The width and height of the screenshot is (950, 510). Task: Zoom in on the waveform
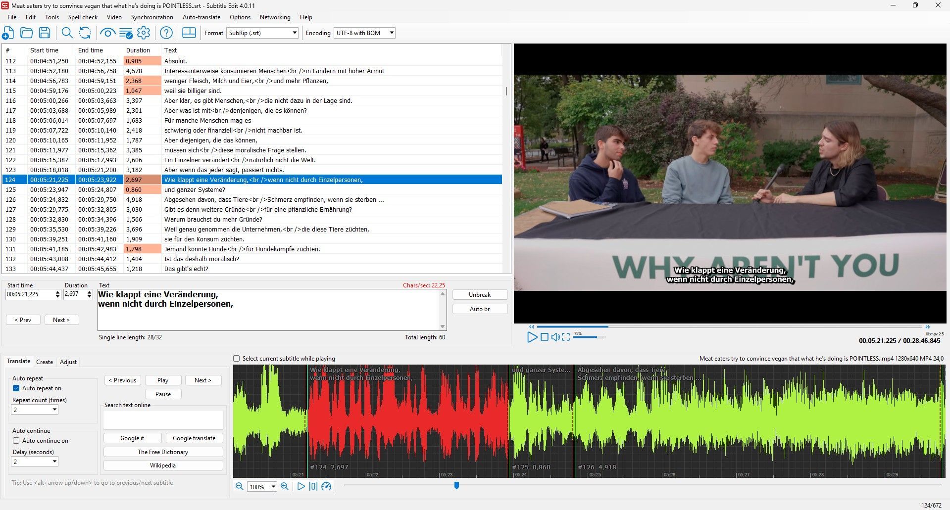pos(285,486)
